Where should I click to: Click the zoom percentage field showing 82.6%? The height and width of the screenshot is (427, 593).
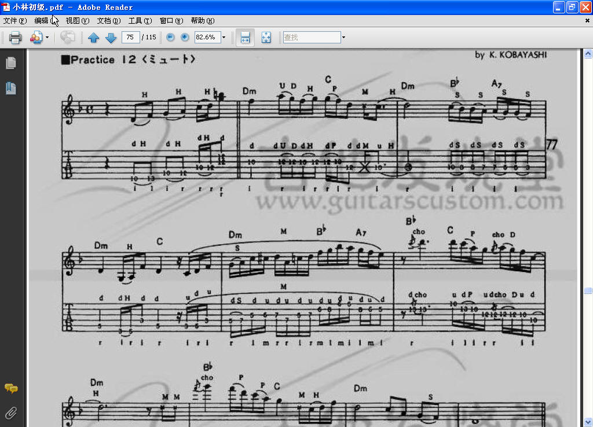(x=207, y=37)
